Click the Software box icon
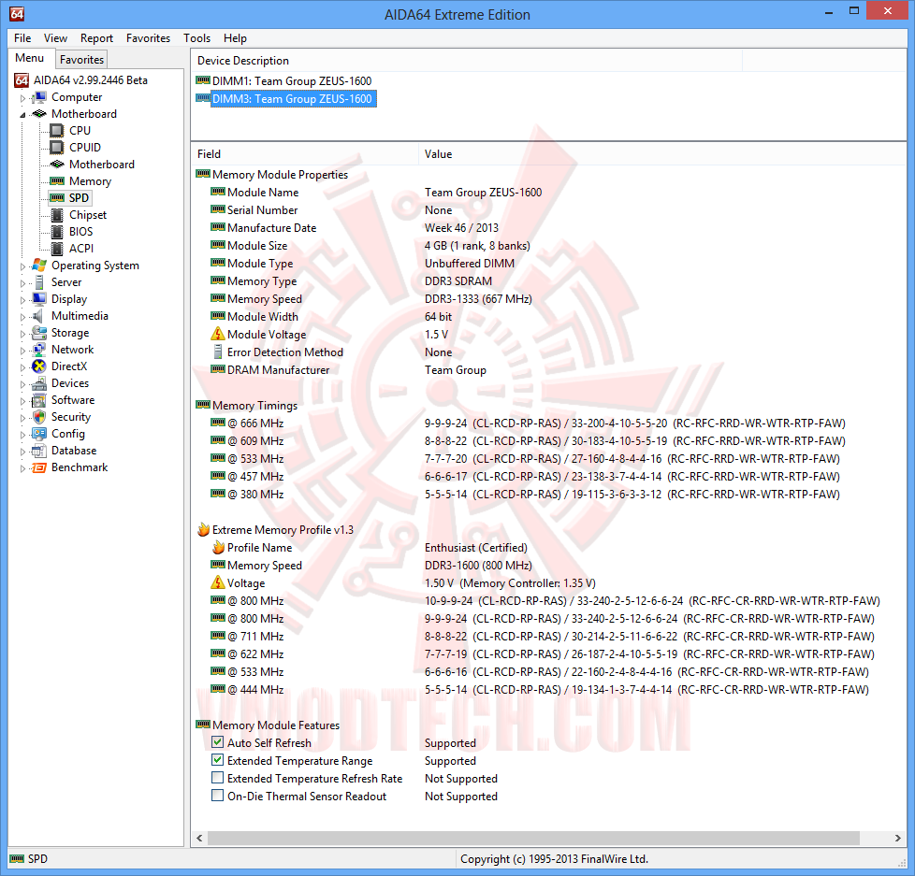The width and height of the screenshot is (915, 876). pyautogui.click(x=39, y=400)
